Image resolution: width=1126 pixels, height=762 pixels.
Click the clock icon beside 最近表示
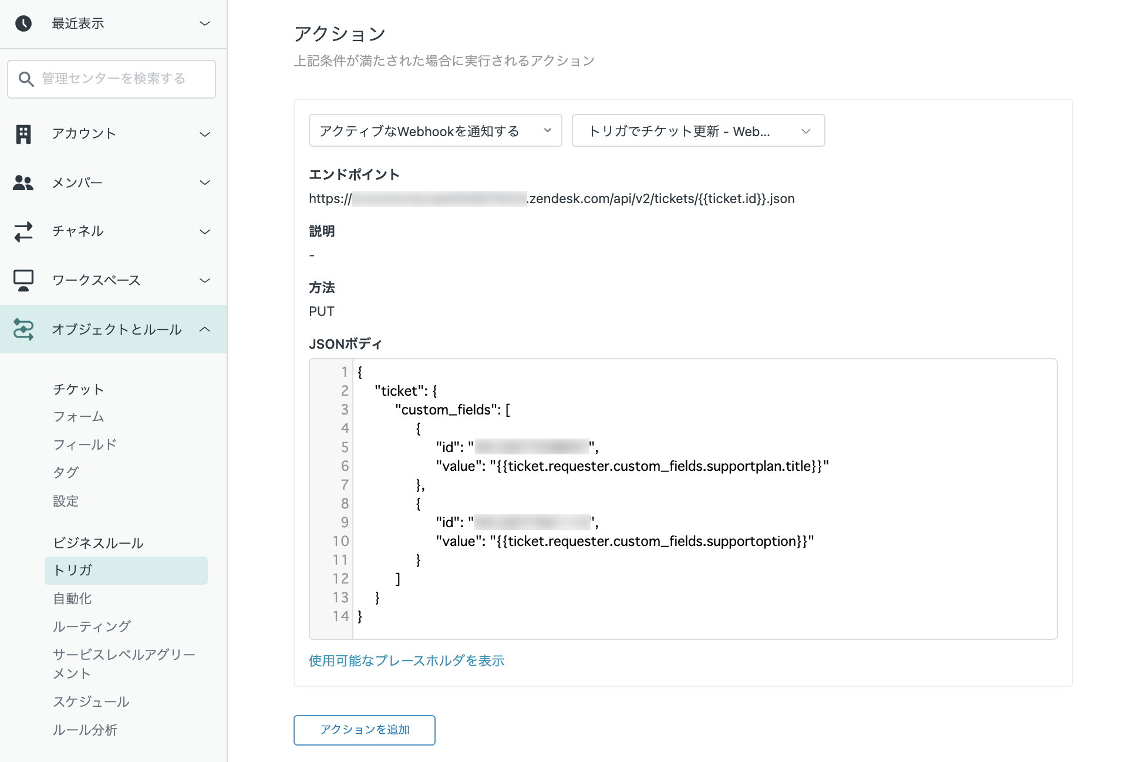23,23
